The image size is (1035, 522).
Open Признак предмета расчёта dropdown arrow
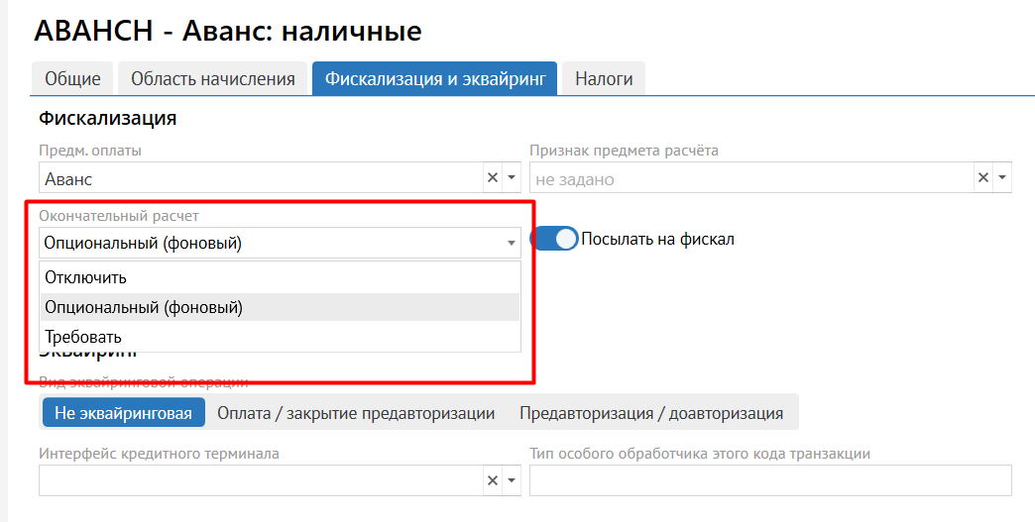pos(1002,178)
